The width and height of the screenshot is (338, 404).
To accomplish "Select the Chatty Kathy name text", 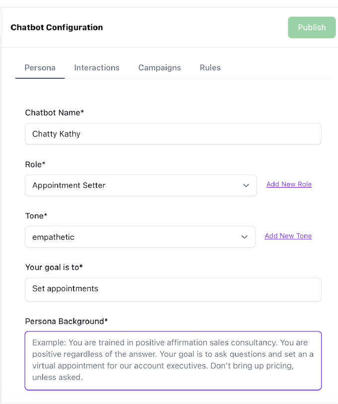I will tap(56, 133).
